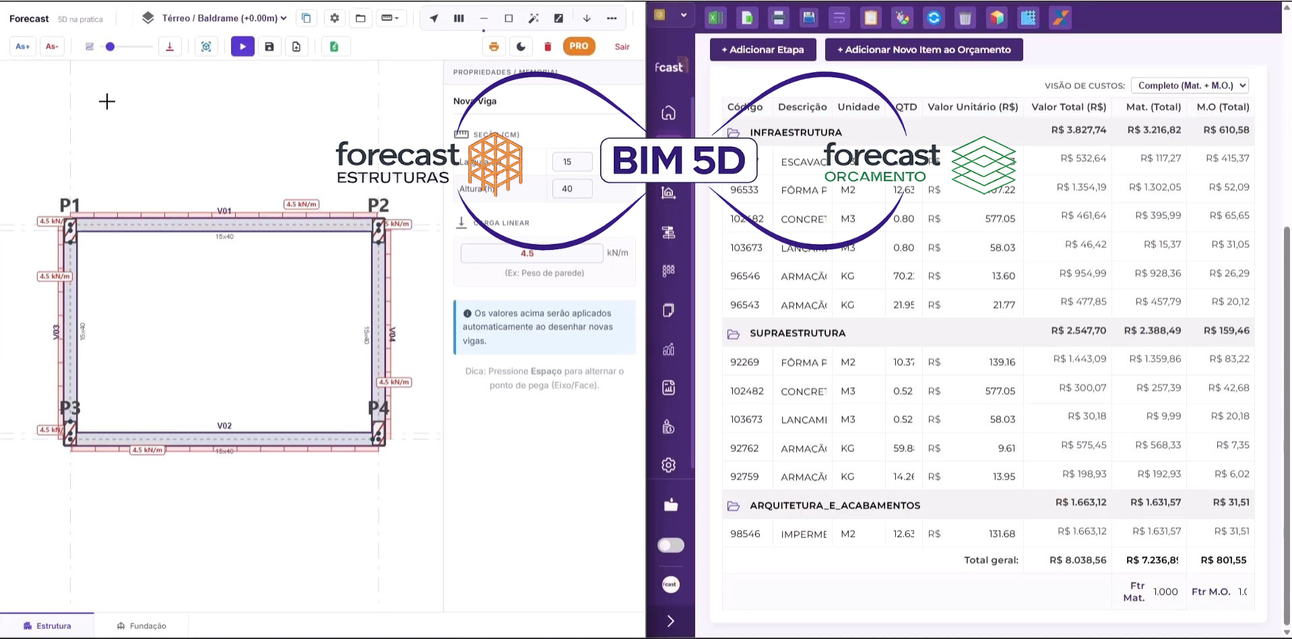Open settings gear in the fcast sidebar
The height and width of the screenshot is (639, 1292).
(x=668, y=465)
